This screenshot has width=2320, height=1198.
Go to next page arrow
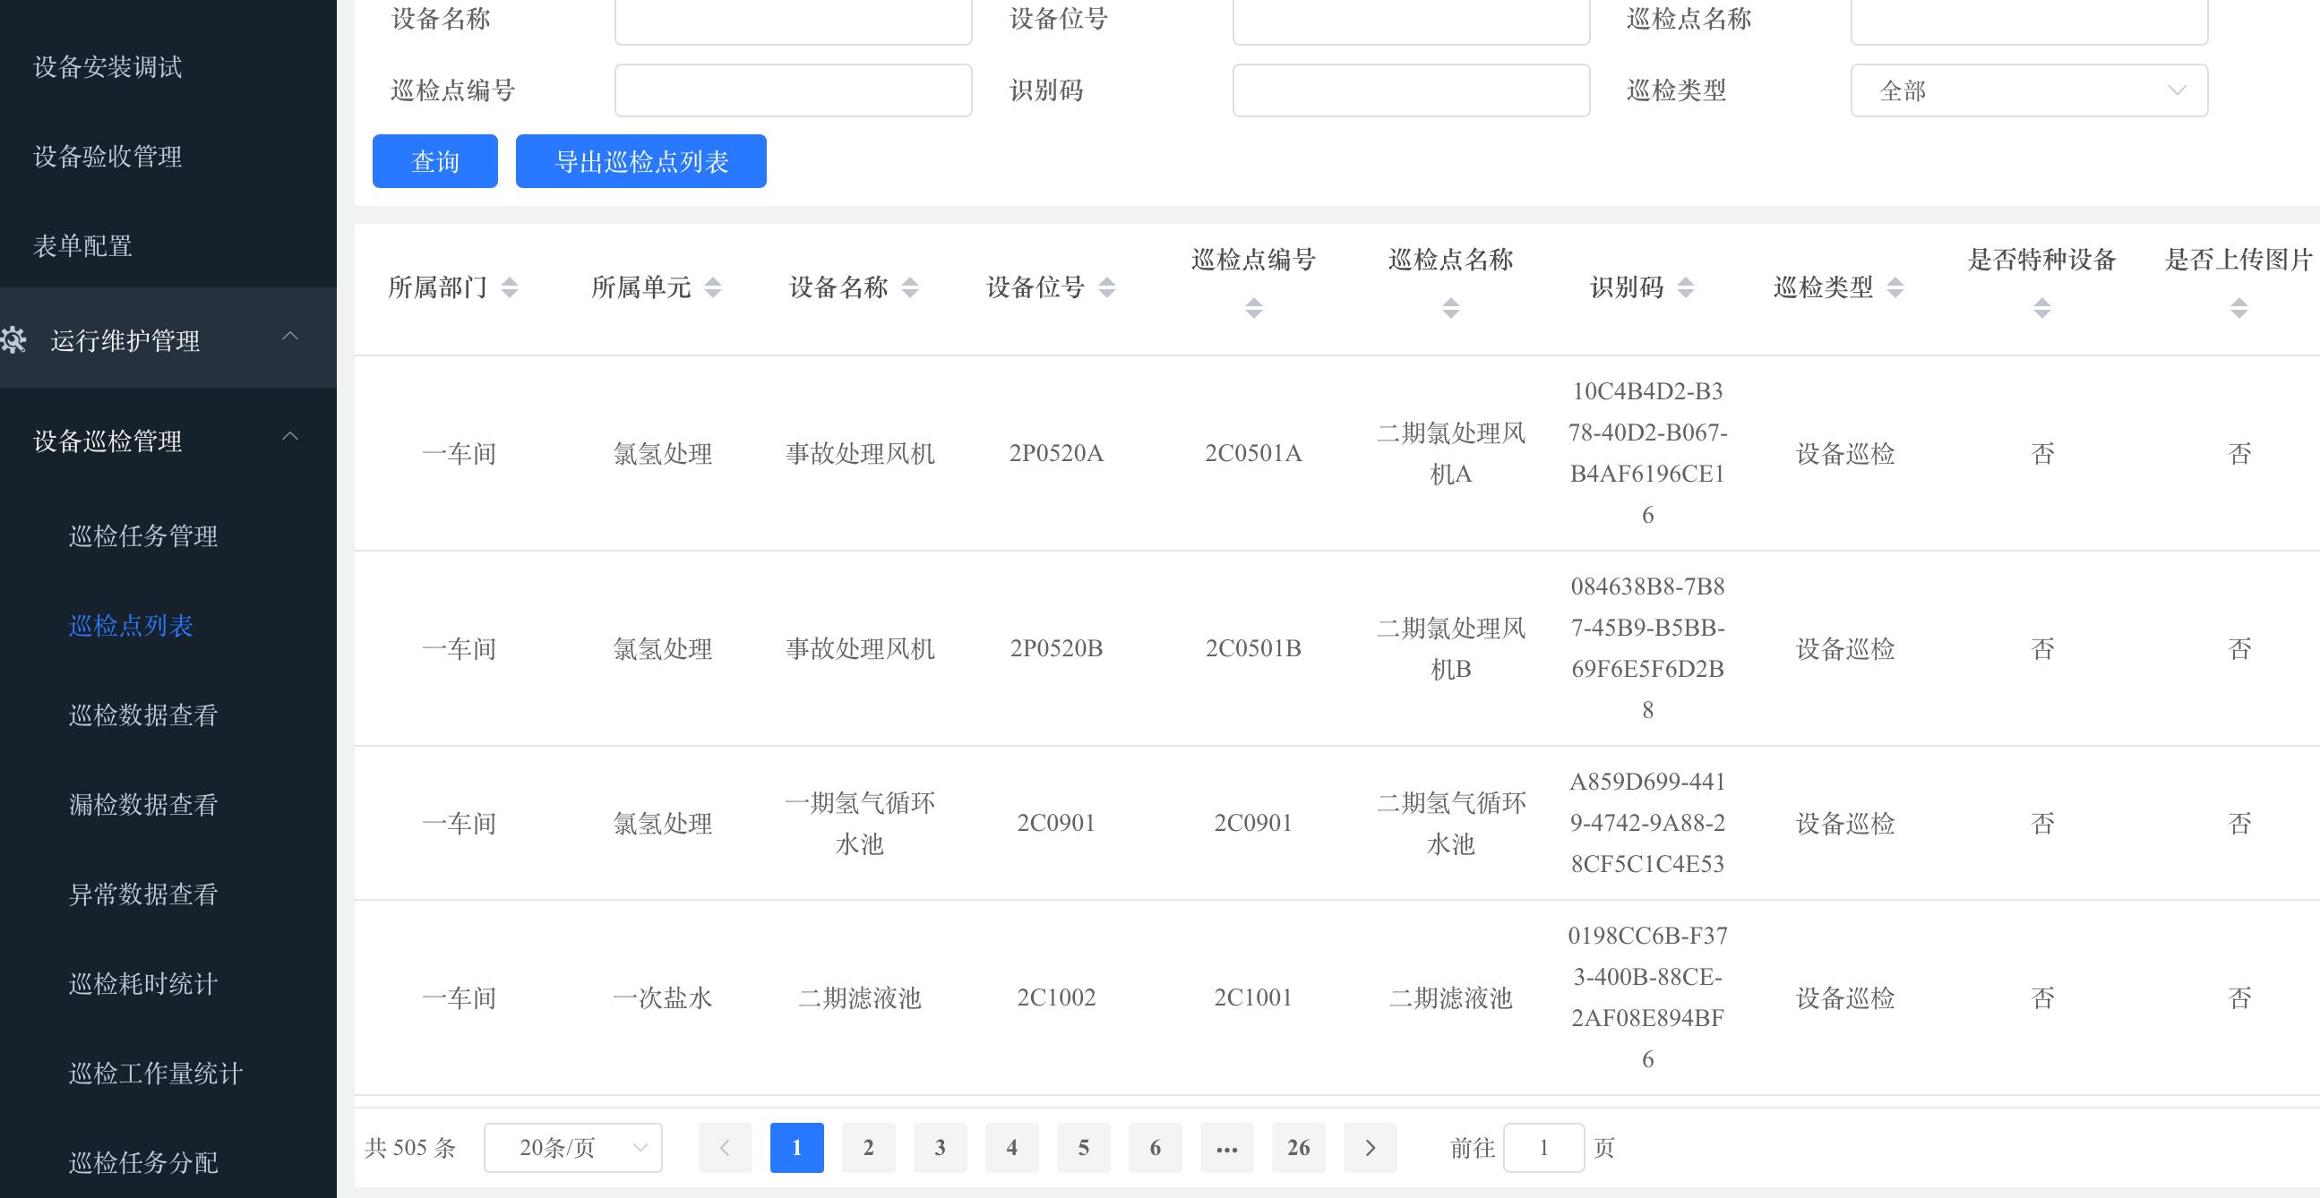tap(1369, 1148)
